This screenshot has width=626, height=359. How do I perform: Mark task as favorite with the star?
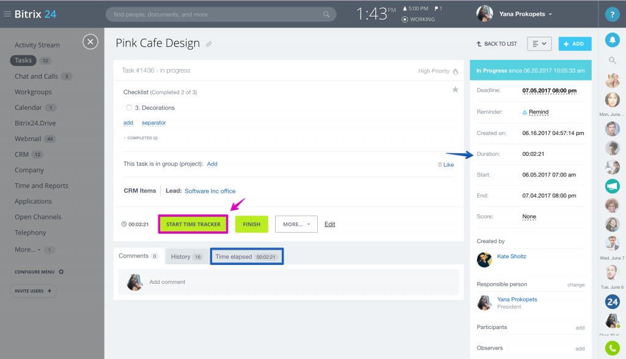[x=455, y=90]
